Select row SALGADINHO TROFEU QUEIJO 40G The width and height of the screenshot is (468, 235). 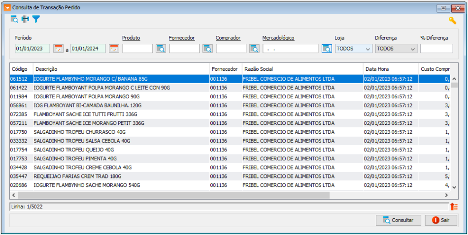click(x=230, y=150)
